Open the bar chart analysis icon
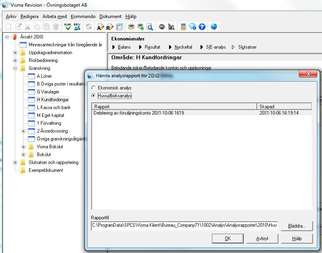 [171, 27]
